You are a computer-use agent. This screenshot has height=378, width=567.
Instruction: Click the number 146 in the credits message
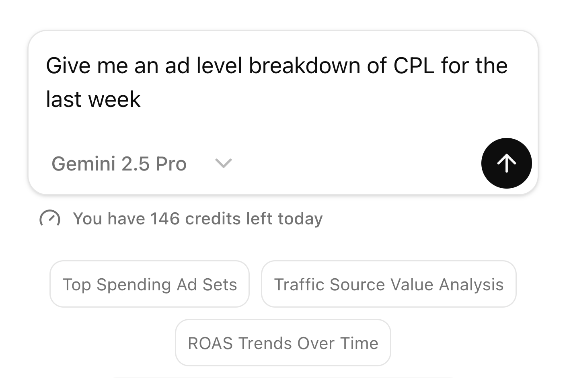(x=165, y=219)
